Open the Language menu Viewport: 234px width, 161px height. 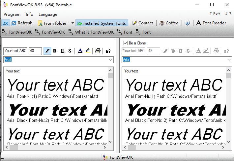coord(48,14)
